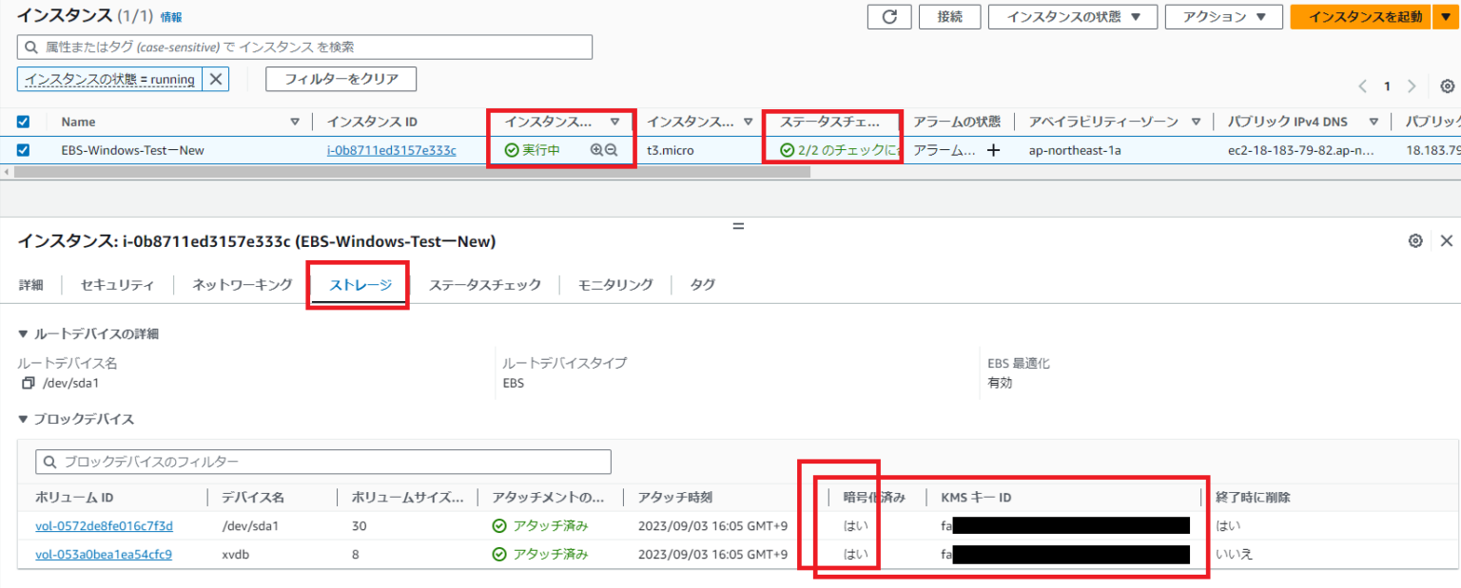Viewport: 1461px width, 588px height.
Task: Switch to the 詳細 tab
Action: (31, 285)
